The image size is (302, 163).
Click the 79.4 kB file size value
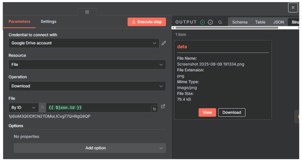point(184,99)
